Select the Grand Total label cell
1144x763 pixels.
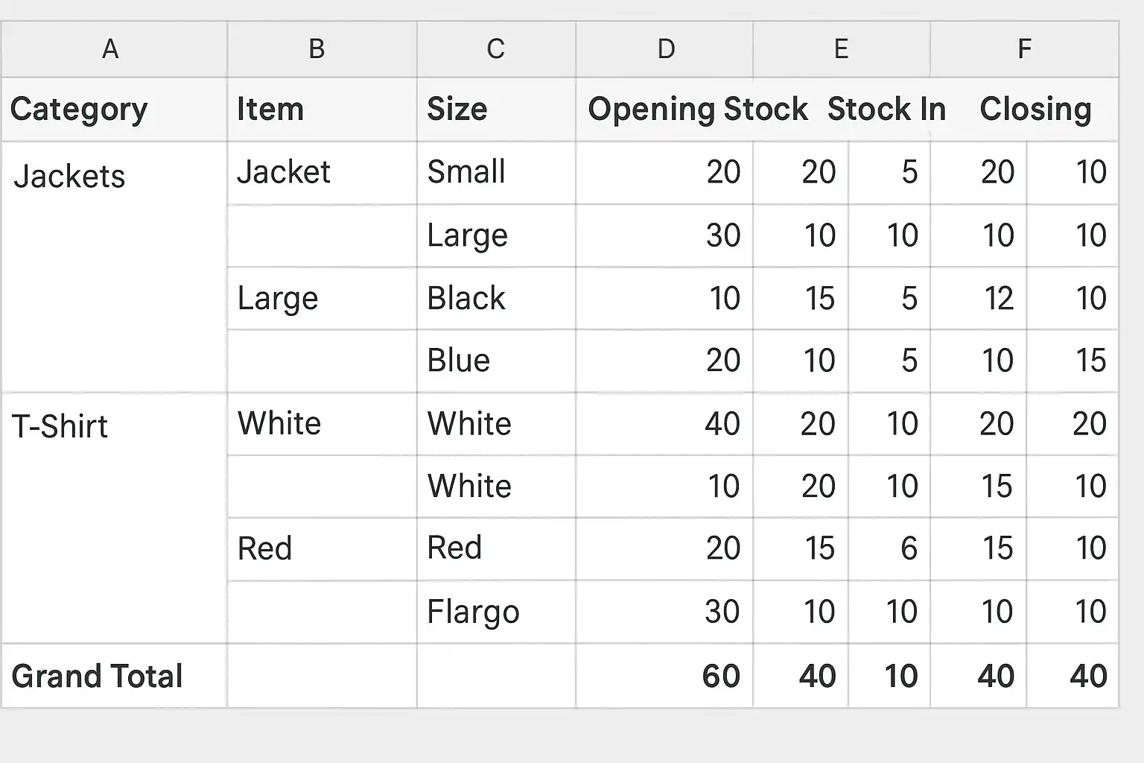pos(97,676)
